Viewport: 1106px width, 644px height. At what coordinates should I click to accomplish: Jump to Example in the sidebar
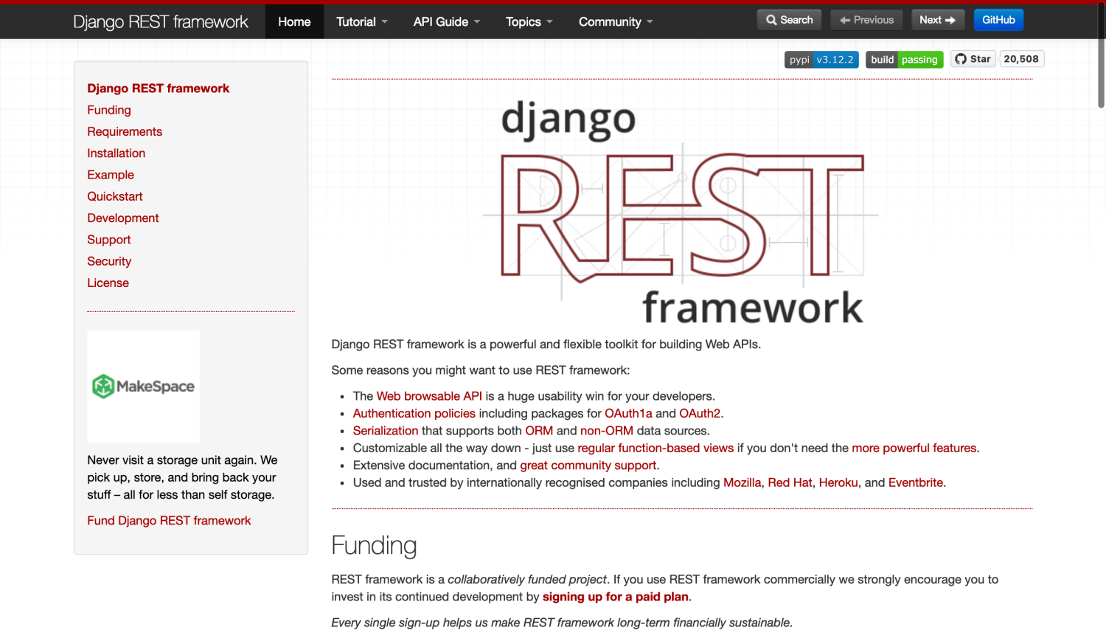[111, 175]
